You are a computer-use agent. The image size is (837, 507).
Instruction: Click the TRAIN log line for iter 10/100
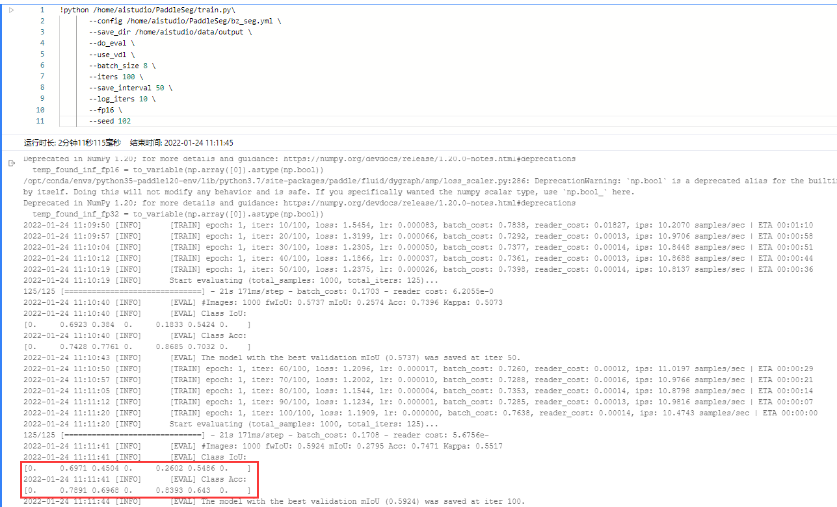(x=418, y=225)
